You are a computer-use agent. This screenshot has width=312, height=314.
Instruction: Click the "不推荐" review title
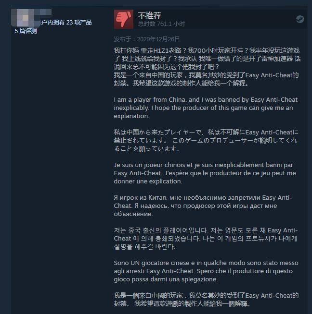[x=149, y=15]
